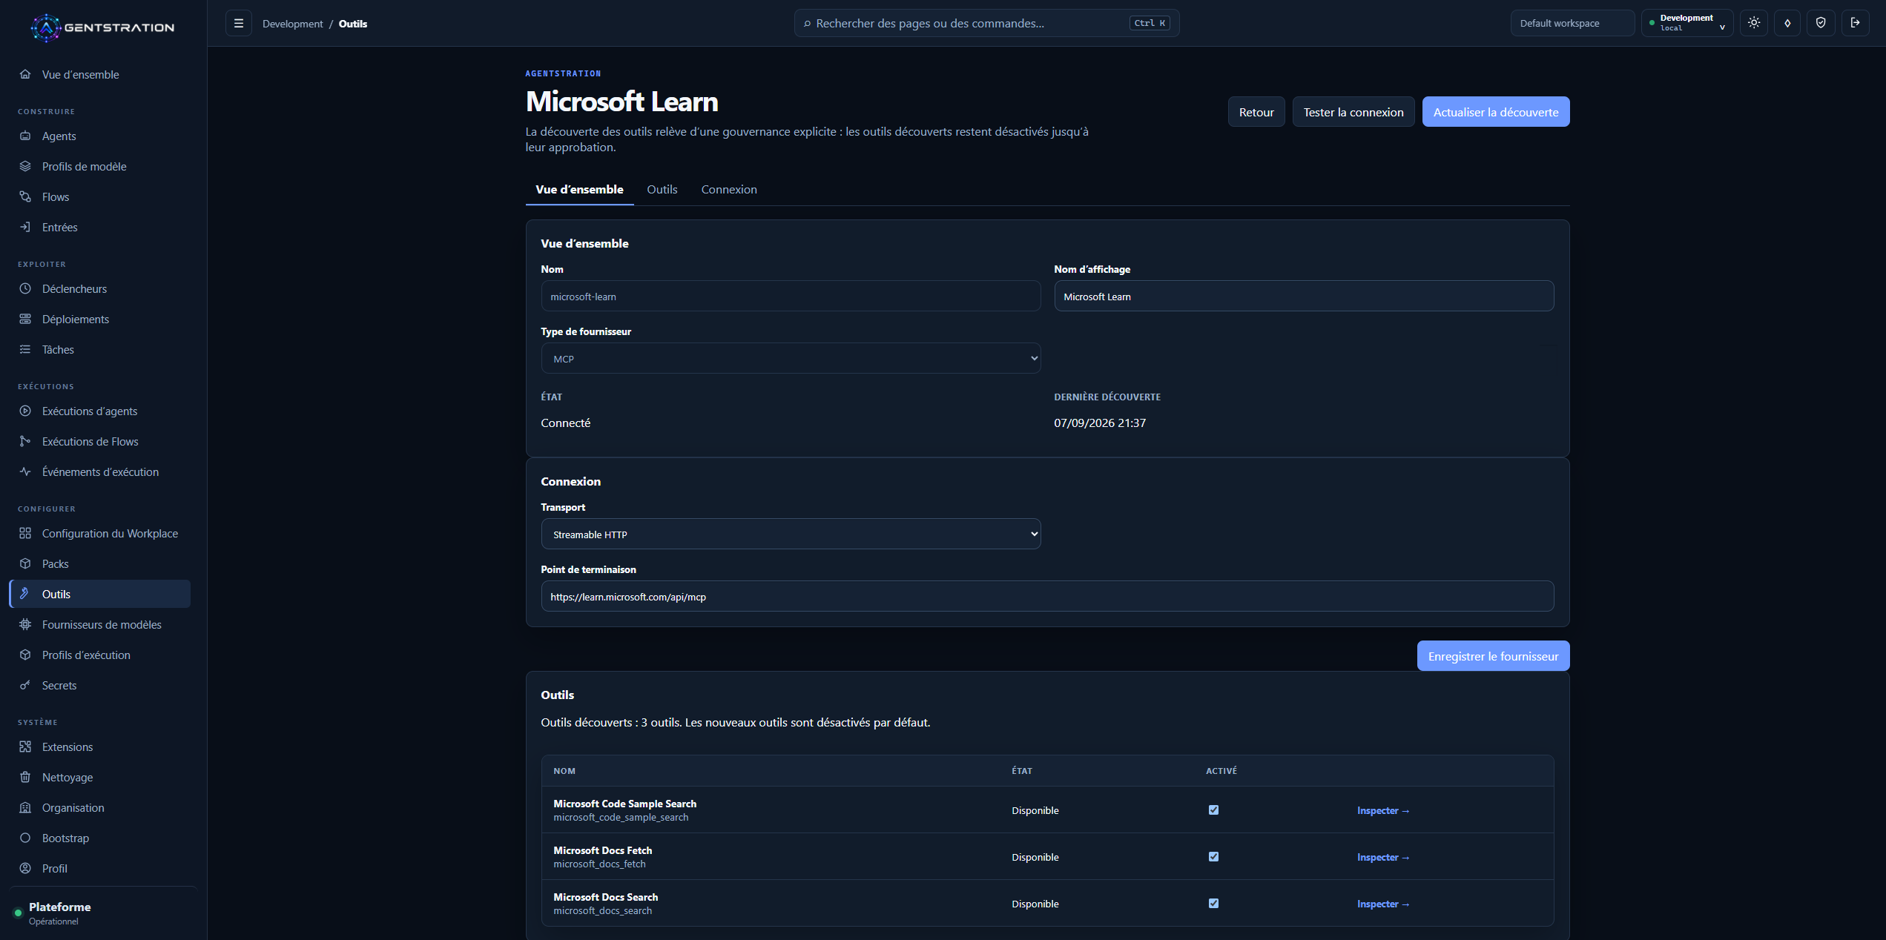The width and height of the screenshot is (1886, 940).
Task: Click Tester la connexion button
Action: [1353, 112]
